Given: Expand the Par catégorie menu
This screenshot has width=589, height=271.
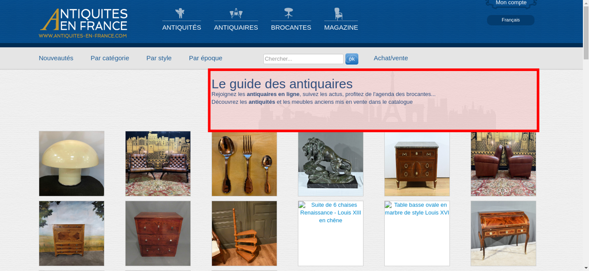Looking at the screenshot, I should point(110,58).
